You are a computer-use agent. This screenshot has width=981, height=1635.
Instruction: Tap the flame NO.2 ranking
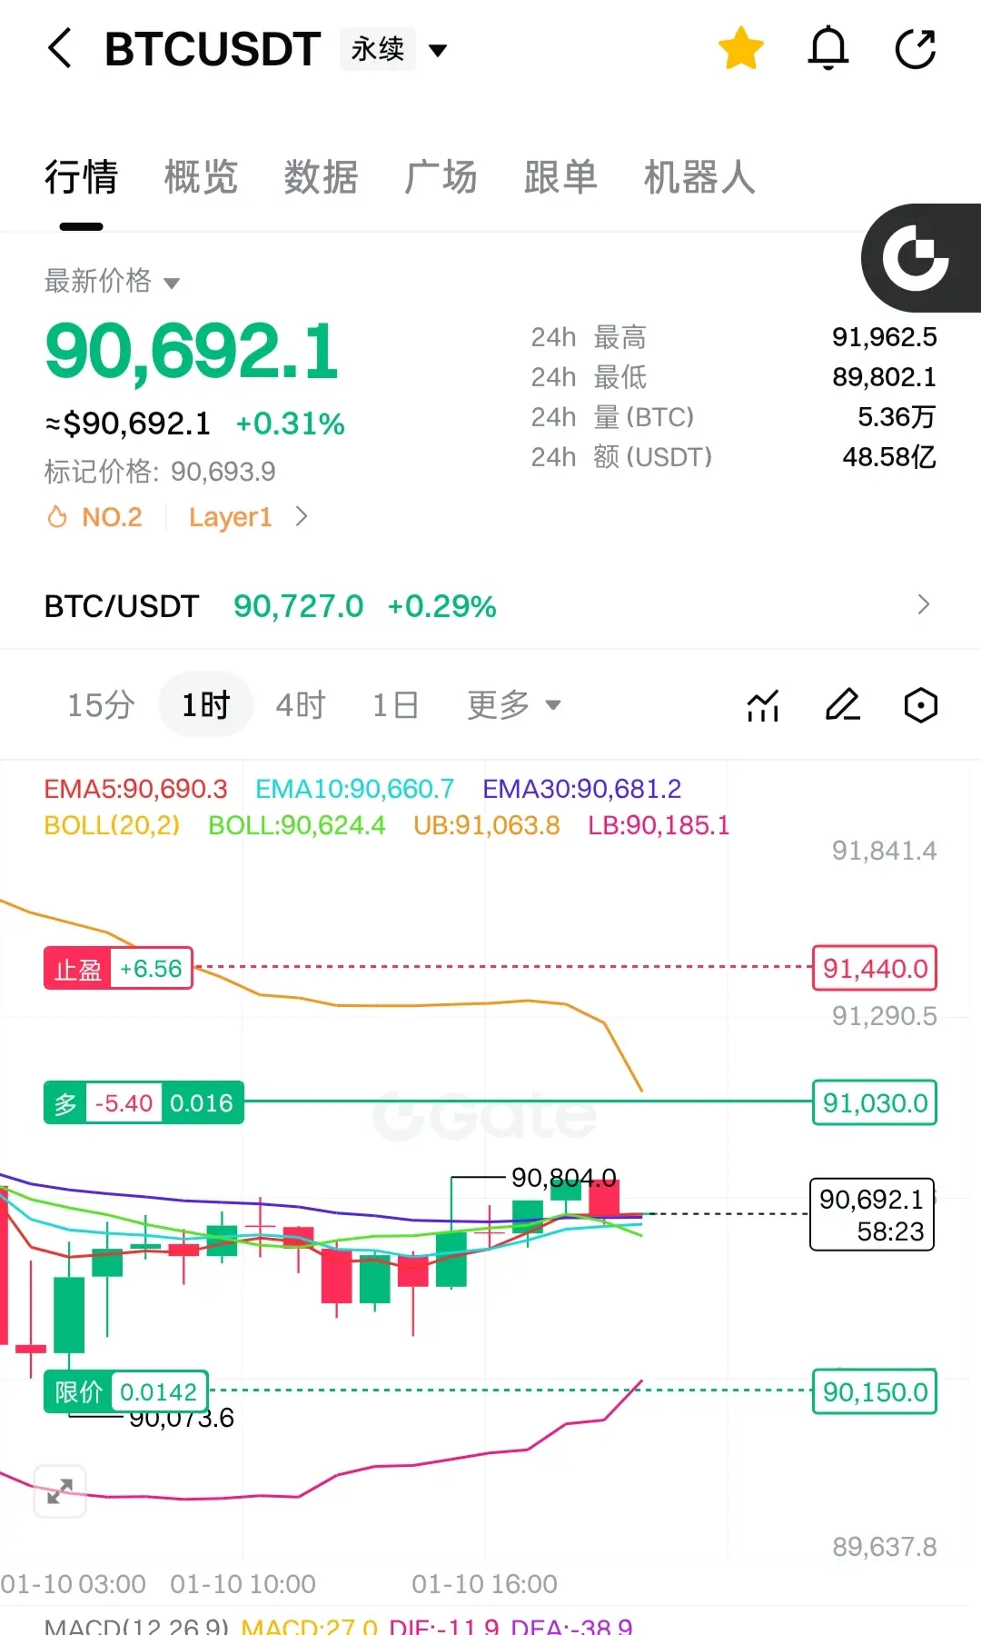(x=94, y=517)
